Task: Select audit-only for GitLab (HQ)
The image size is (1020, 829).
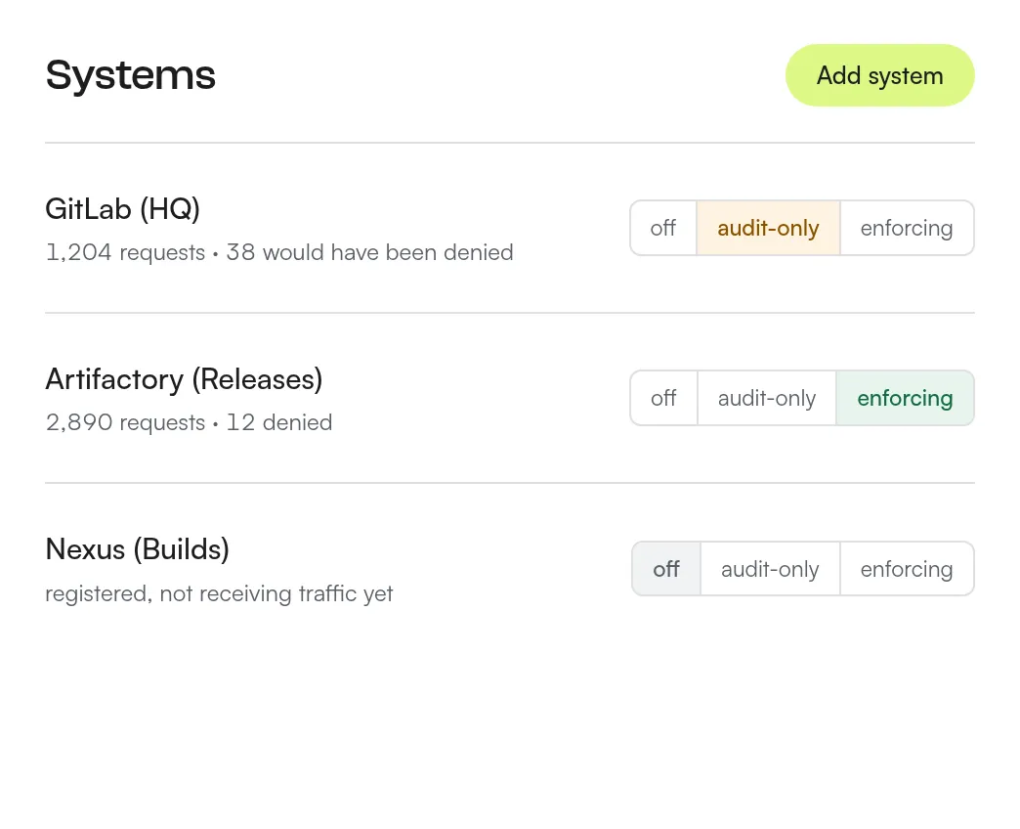Action: tap(768, 228)
